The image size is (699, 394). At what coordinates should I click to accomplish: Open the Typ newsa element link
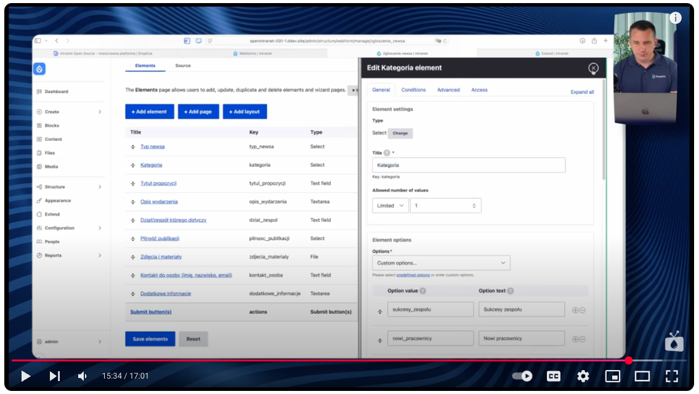click(153, 147)
